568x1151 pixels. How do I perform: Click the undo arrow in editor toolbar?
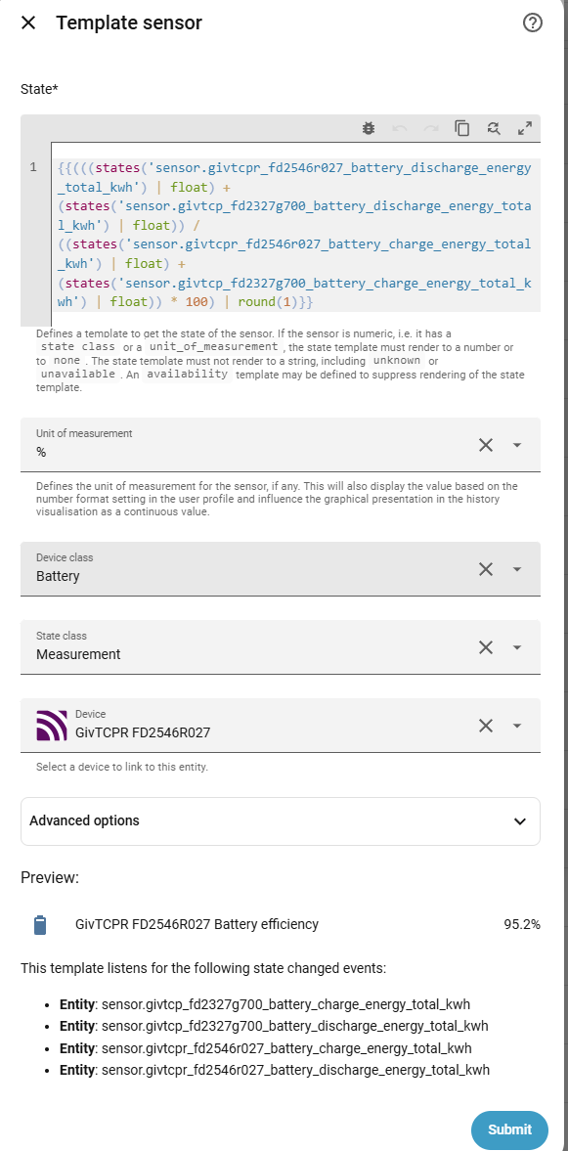[x=399, y=128]
